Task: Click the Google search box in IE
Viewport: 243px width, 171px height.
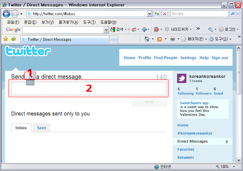Action: point(199,14)
